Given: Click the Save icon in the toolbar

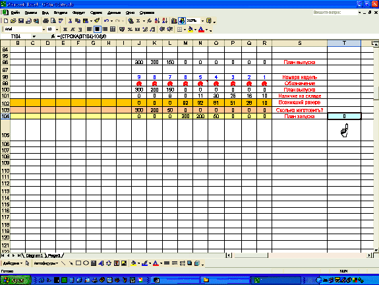Looking at the screenshot, I should pos(21,21).
